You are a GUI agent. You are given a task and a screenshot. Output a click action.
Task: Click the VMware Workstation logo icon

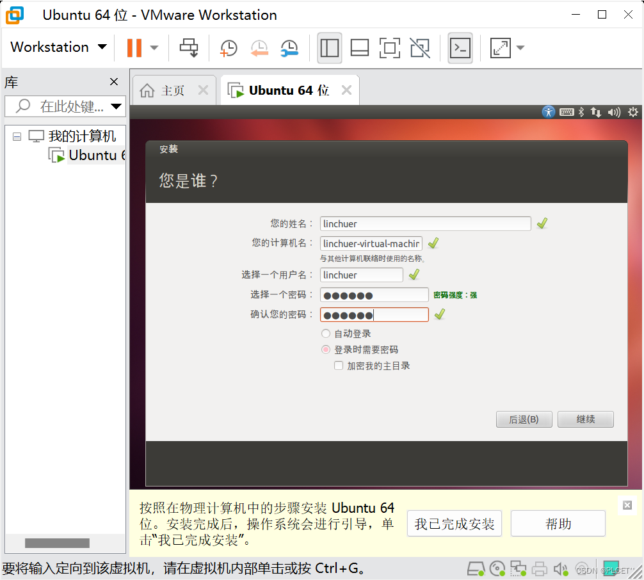pos(15,15)
